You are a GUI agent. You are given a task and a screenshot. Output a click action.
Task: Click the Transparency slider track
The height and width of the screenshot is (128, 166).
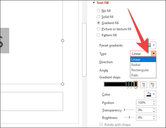129,110
